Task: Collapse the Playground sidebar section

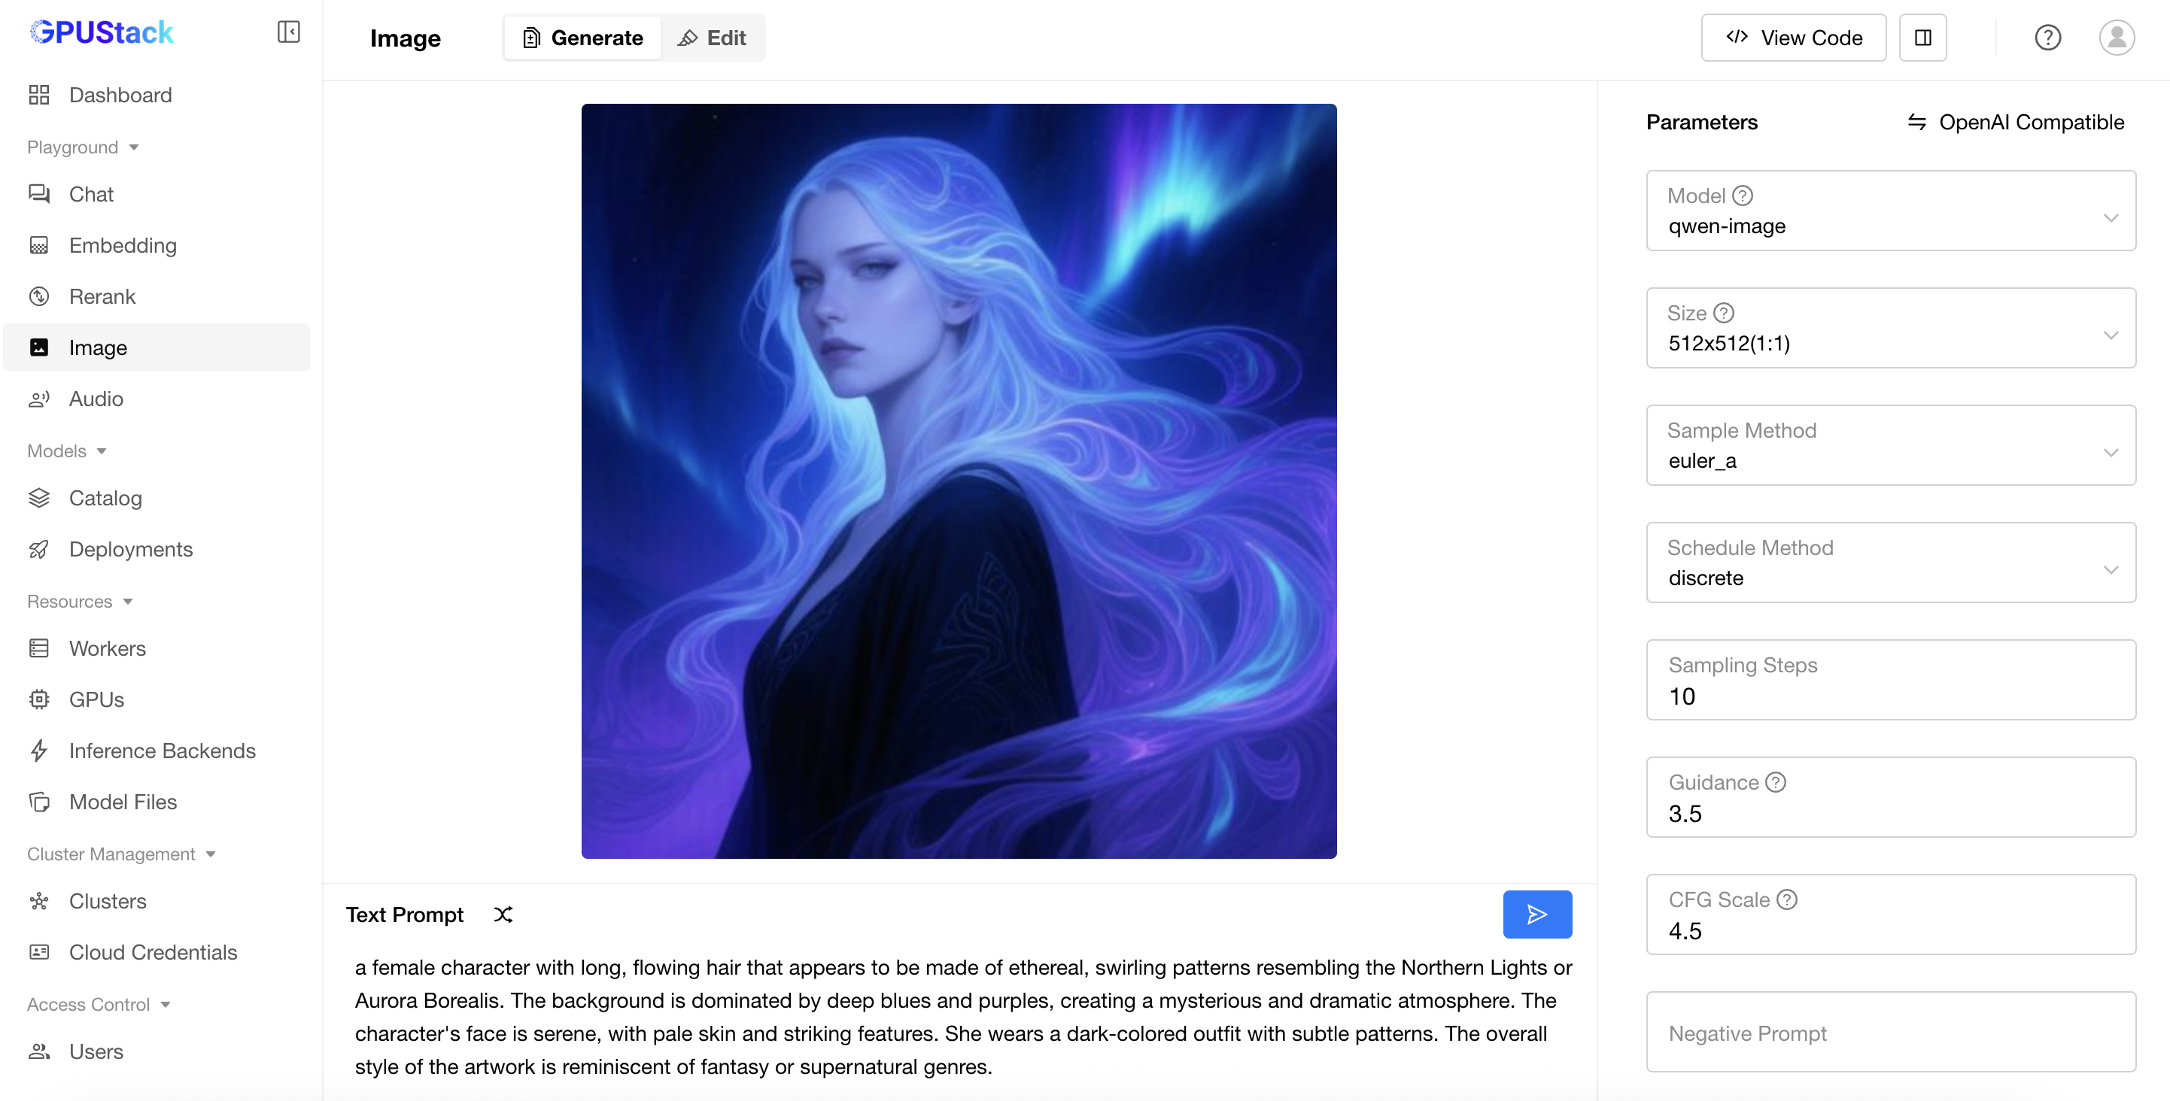Action: pos(83,147)
